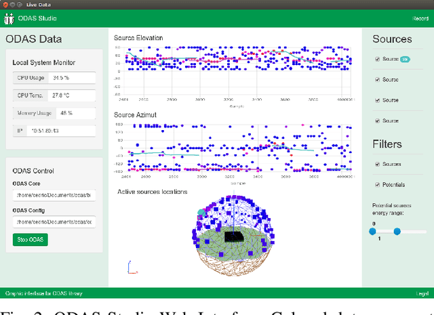Screen dimensions: 434x315
Task: Click the badge next to first Source
Action: pyautogui.click(x=404, y=59)
